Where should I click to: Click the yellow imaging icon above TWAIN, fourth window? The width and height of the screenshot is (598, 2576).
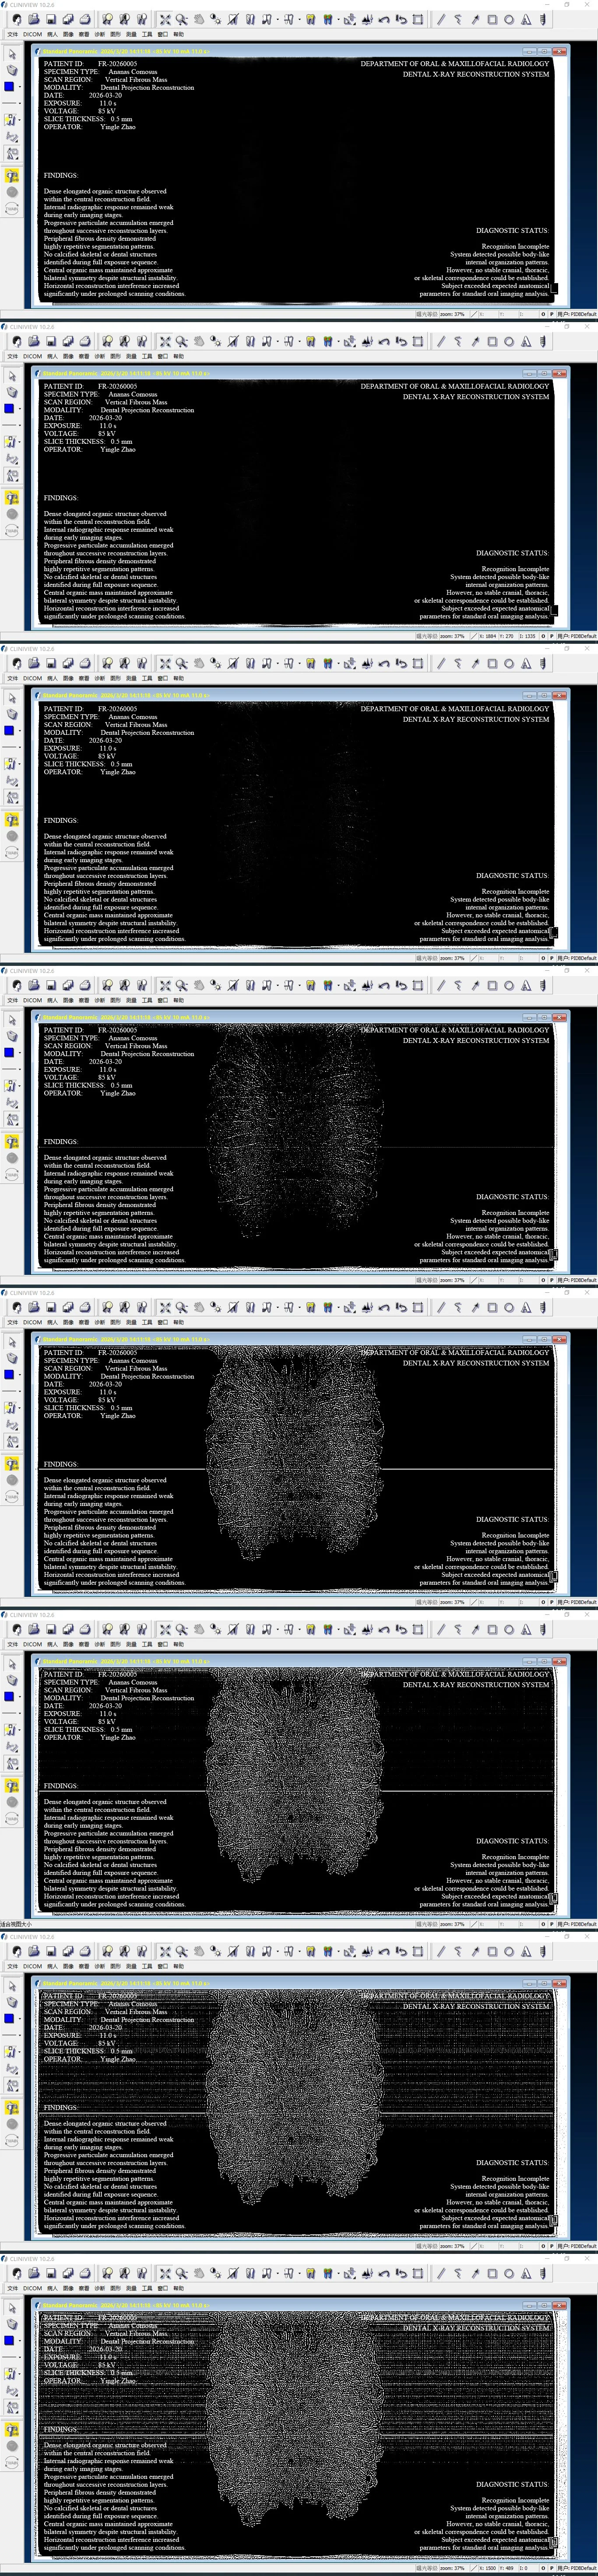tap(12, 1142)
